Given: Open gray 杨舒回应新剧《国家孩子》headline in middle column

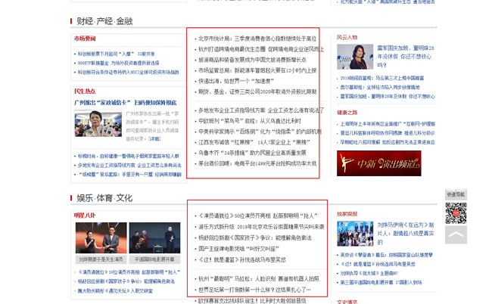Looking at the screenshot, I should [255, 238].
